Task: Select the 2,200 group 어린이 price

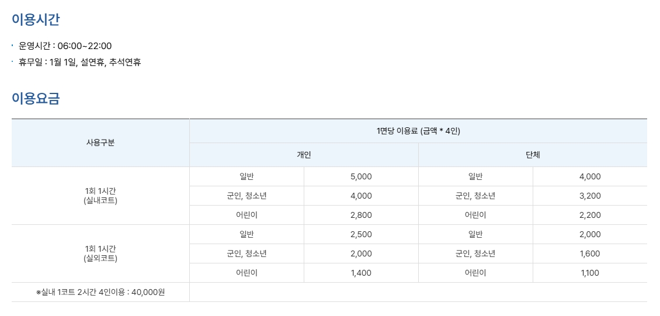Action: (x=590, y=215)
